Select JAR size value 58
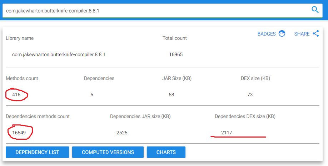328x166 pixels. tap(171, 95)
